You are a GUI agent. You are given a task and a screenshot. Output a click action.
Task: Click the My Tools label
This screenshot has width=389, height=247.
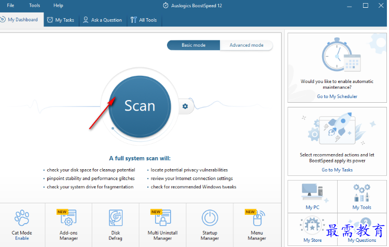click(x=362, y=207)
